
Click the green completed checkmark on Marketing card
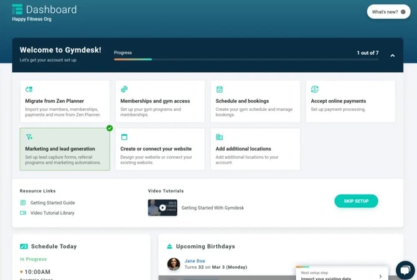coord(110,128)
